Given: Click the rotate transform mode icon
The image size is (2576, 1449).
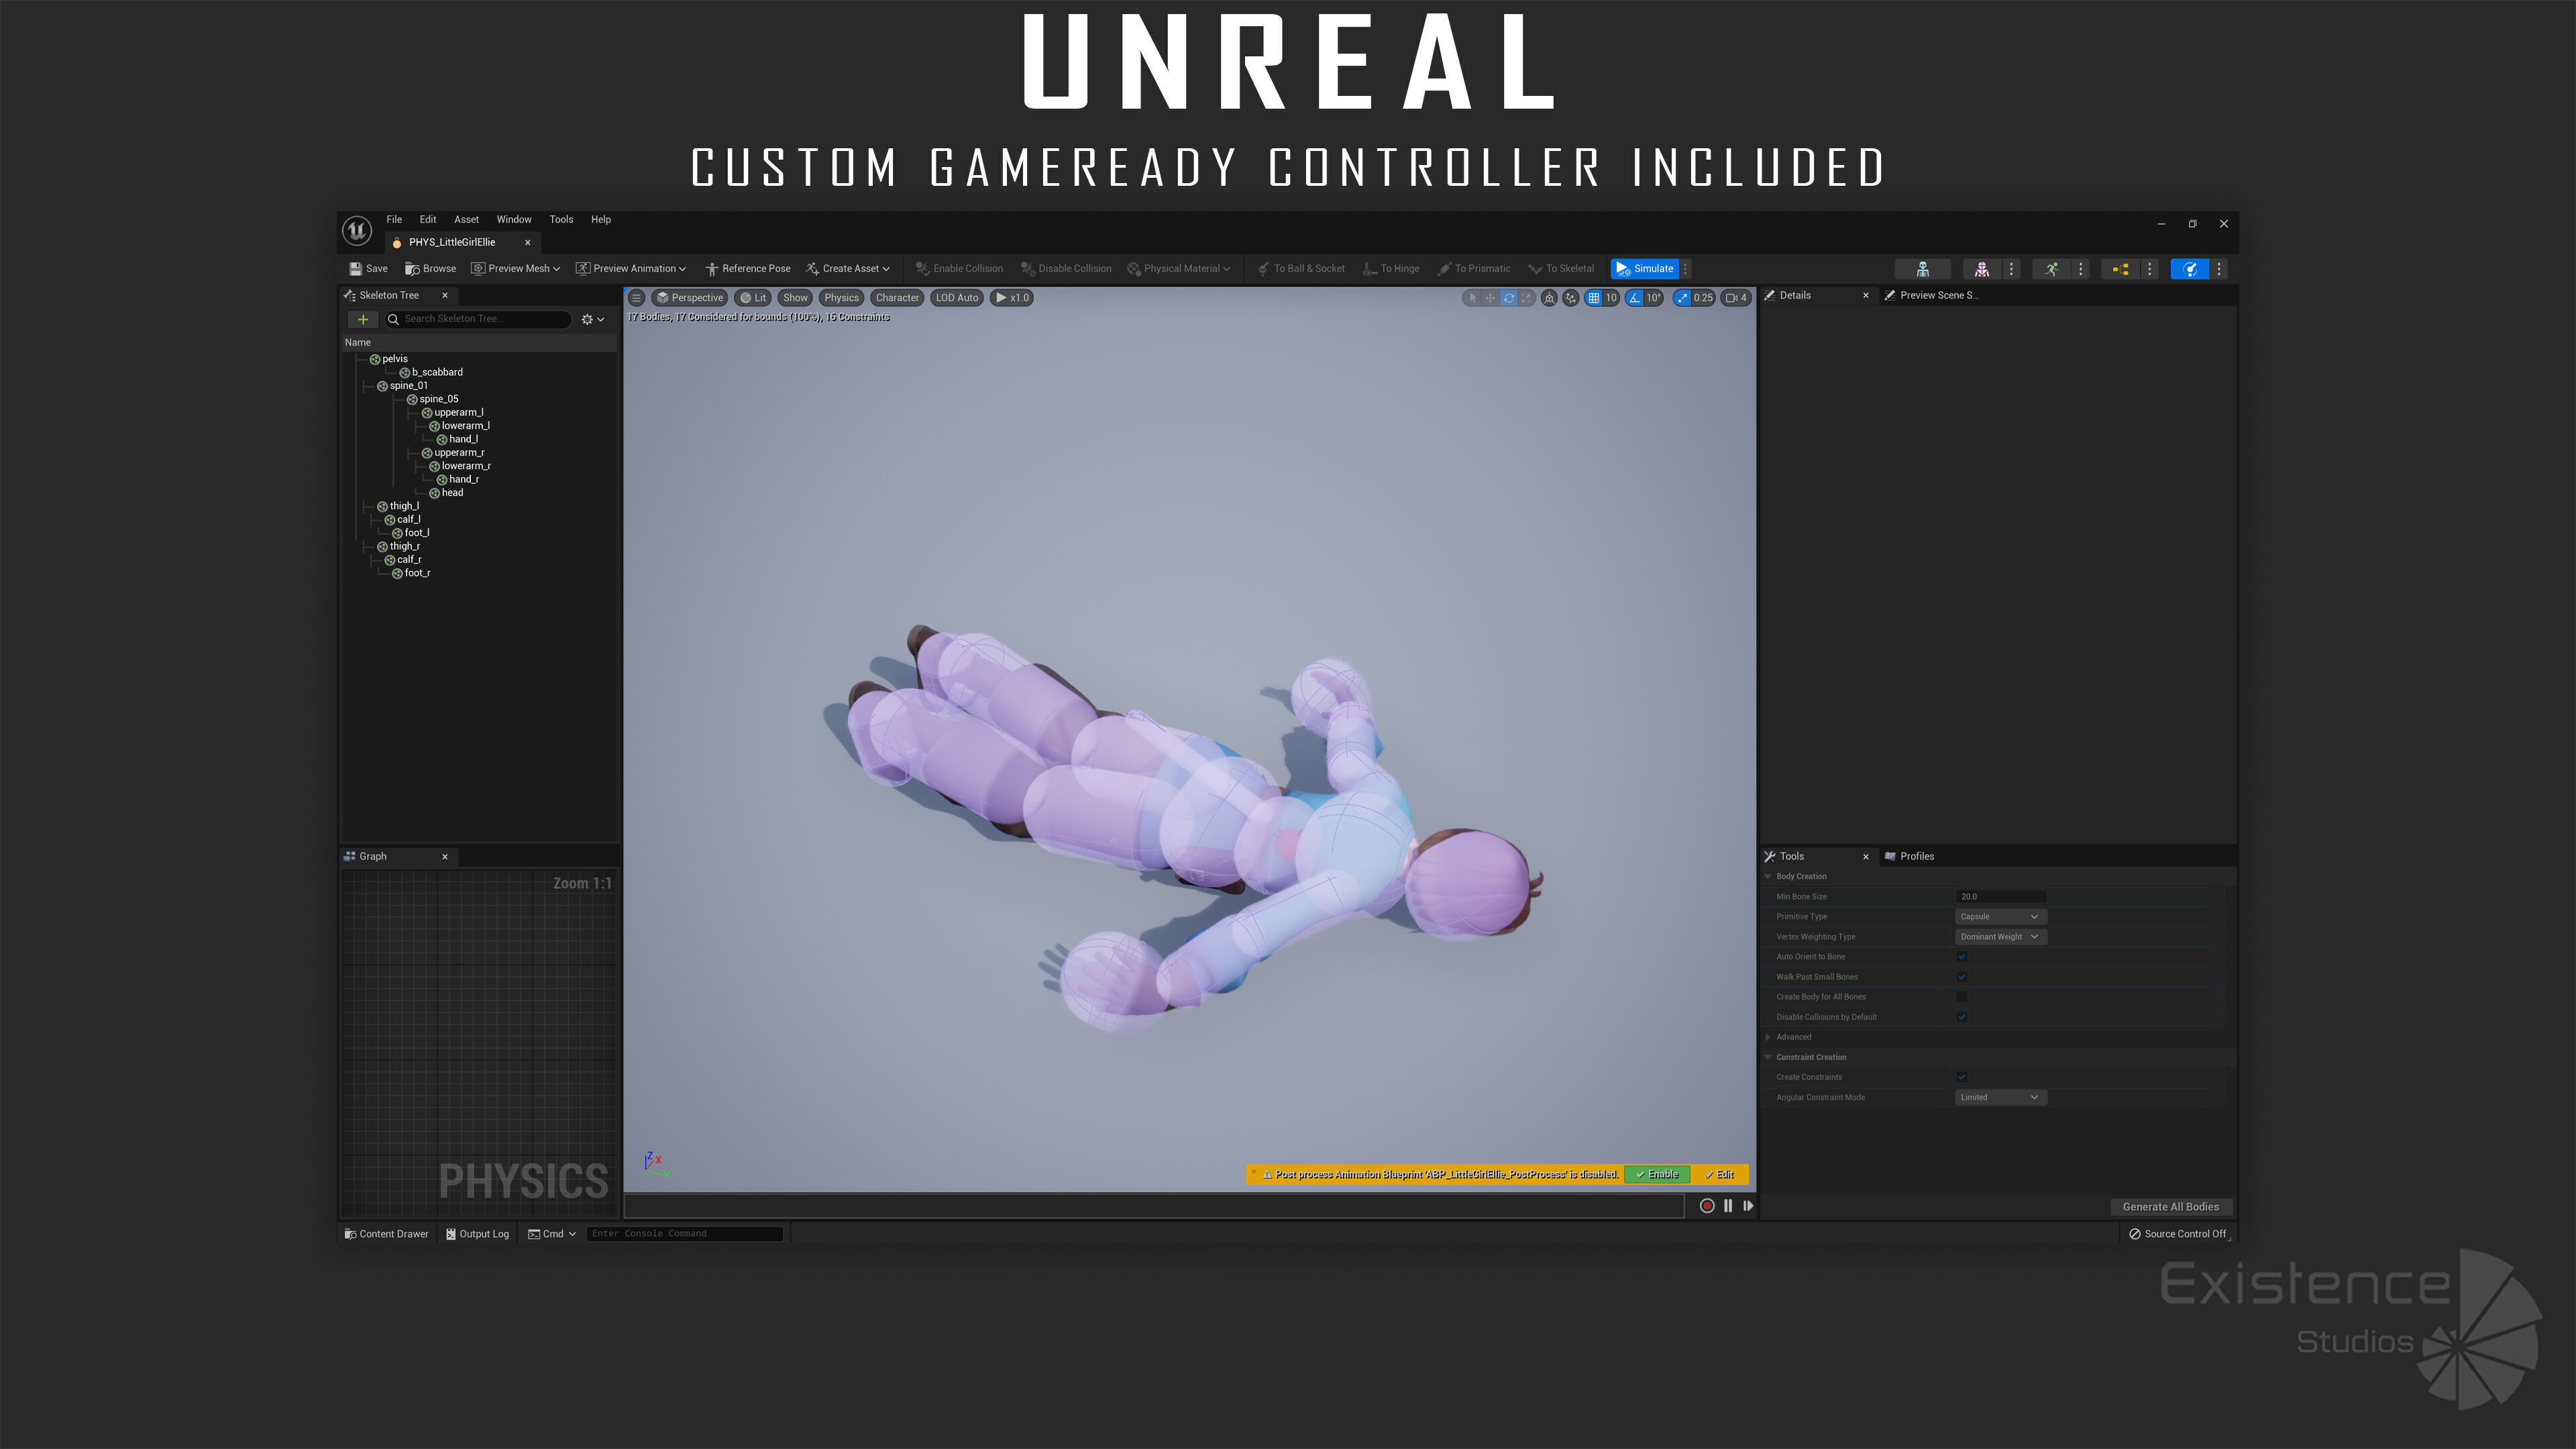Looking at the screenshot, I should (x=1508, y=298).
